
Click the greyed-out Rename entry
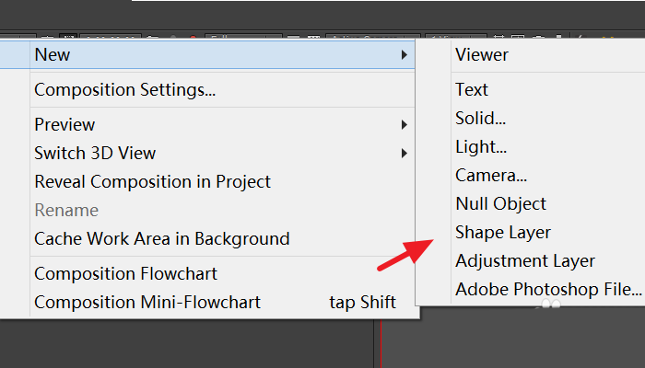(x=66, y=210)
